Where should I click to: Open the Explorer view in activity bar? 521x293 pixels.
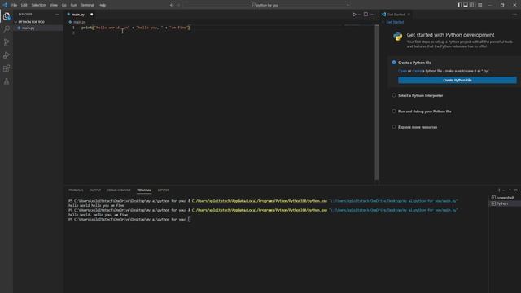[x=7, y=16]
